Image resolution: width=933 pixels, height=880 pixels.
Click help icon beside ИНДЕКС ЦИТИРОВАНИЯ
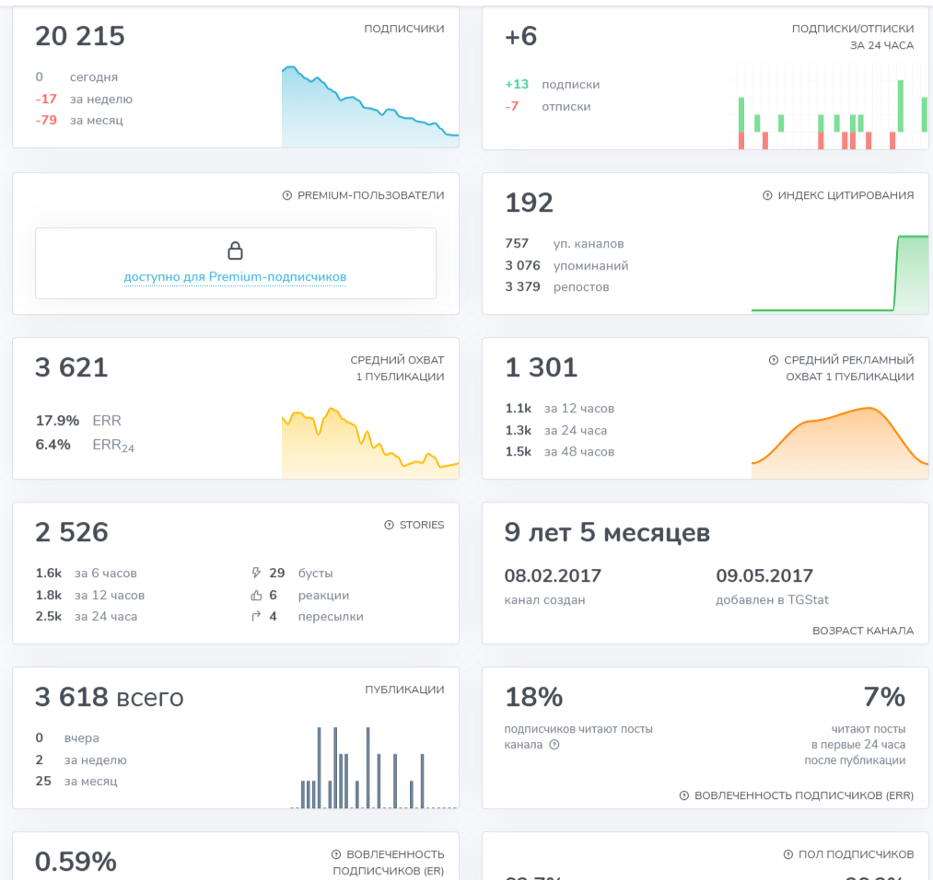(767, 195)
